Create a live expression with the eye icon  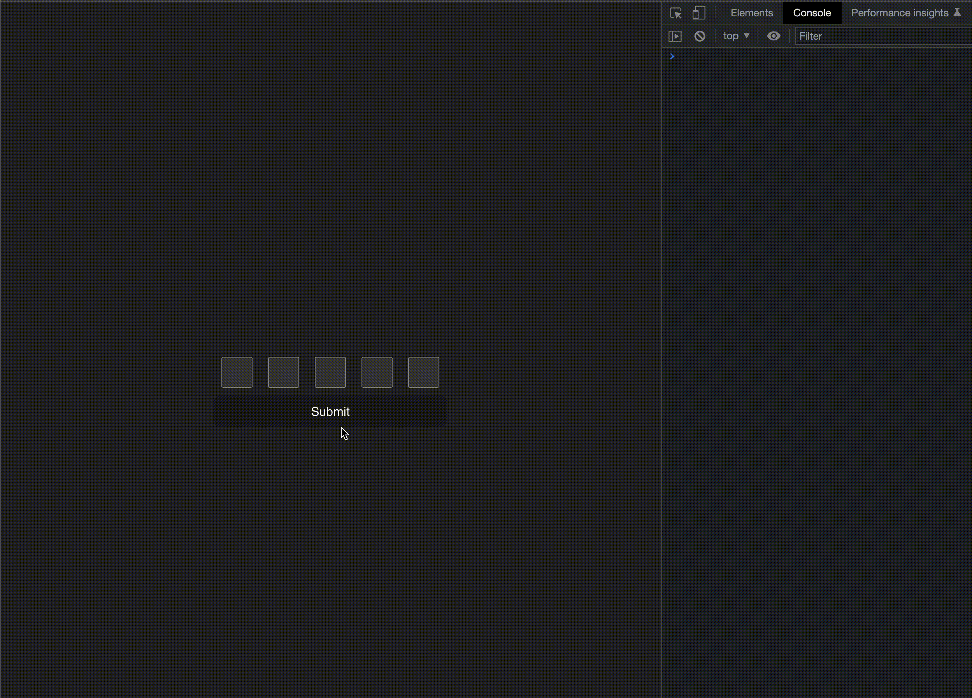774,36
